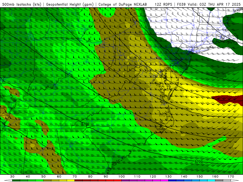Click the 'F039 Valid: 03Z THU APR 17 2025' text
This screenshot has width=243, height=182.
click(x=209, y=4)
